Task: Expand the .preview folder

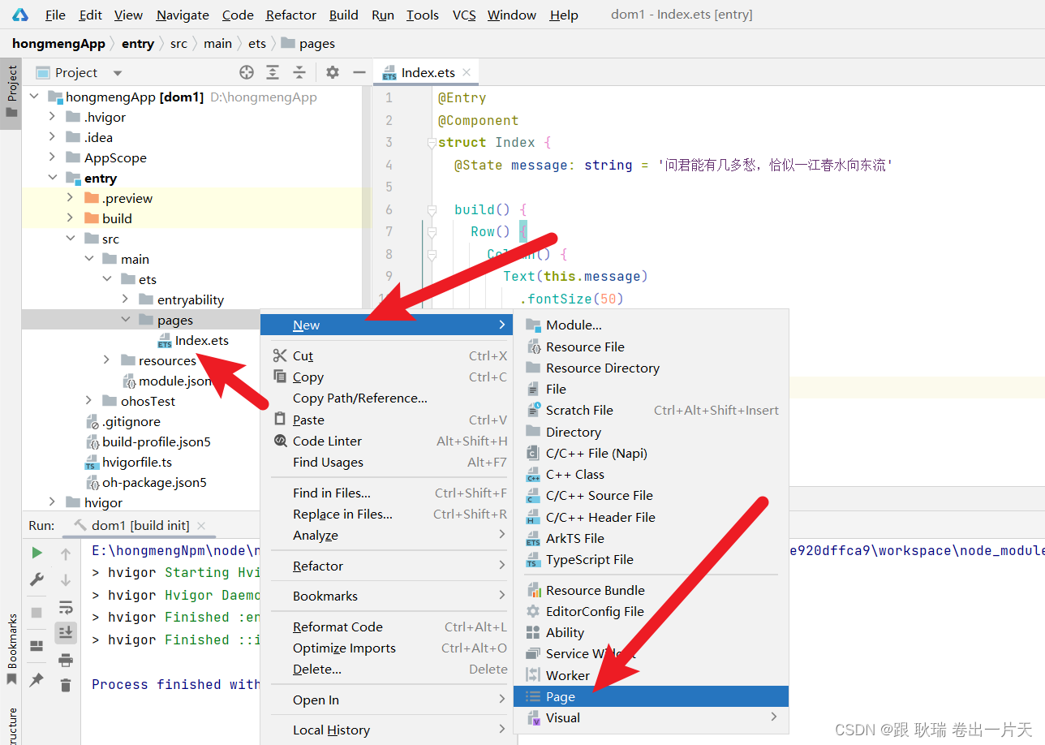Action: click(x=71, y=198)
